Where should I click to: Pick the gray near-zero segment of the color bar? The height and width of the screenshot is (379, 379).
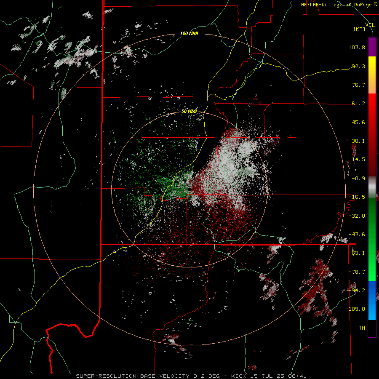372,187
